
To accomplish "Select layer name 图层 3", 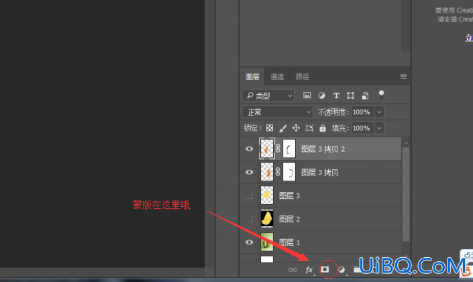I will click(x=289, y=195).
